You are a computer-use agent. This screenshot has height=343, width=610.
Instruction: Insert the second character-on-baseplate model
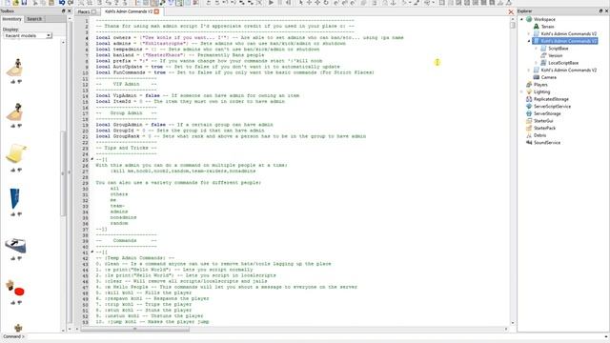[x=15, y=112]
